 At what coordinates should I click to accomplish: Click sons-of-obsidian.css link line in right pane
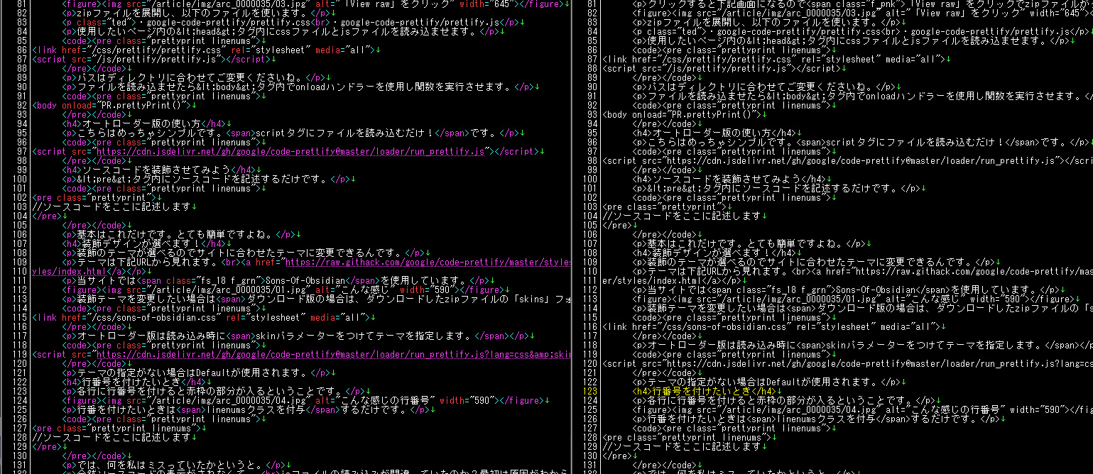coord(774,326)
